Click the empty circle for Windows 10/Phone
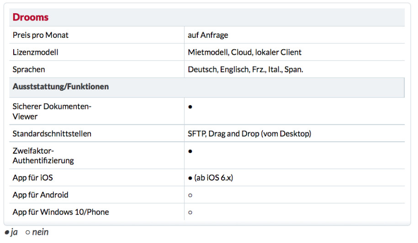 [190, 212]
